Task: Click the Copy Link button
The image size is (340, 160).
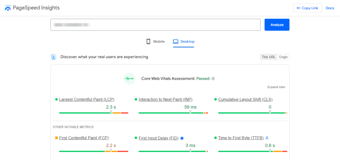Action: 308,8
